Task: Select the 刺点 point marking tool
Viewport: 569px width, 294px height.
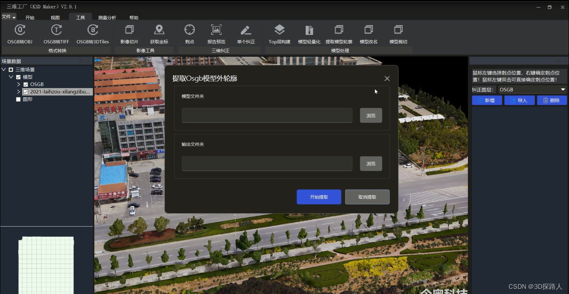Action: pos(189,34)
